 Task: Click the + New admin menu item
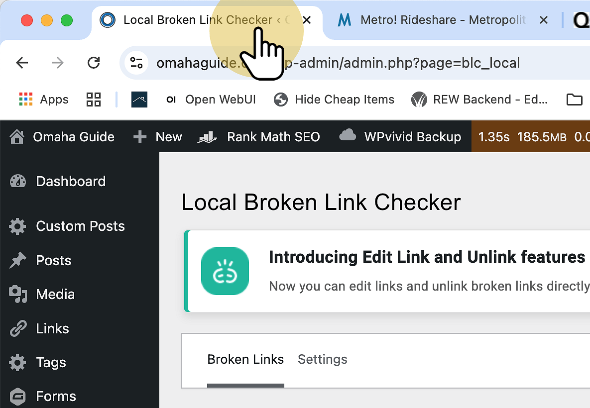(157, 137)
